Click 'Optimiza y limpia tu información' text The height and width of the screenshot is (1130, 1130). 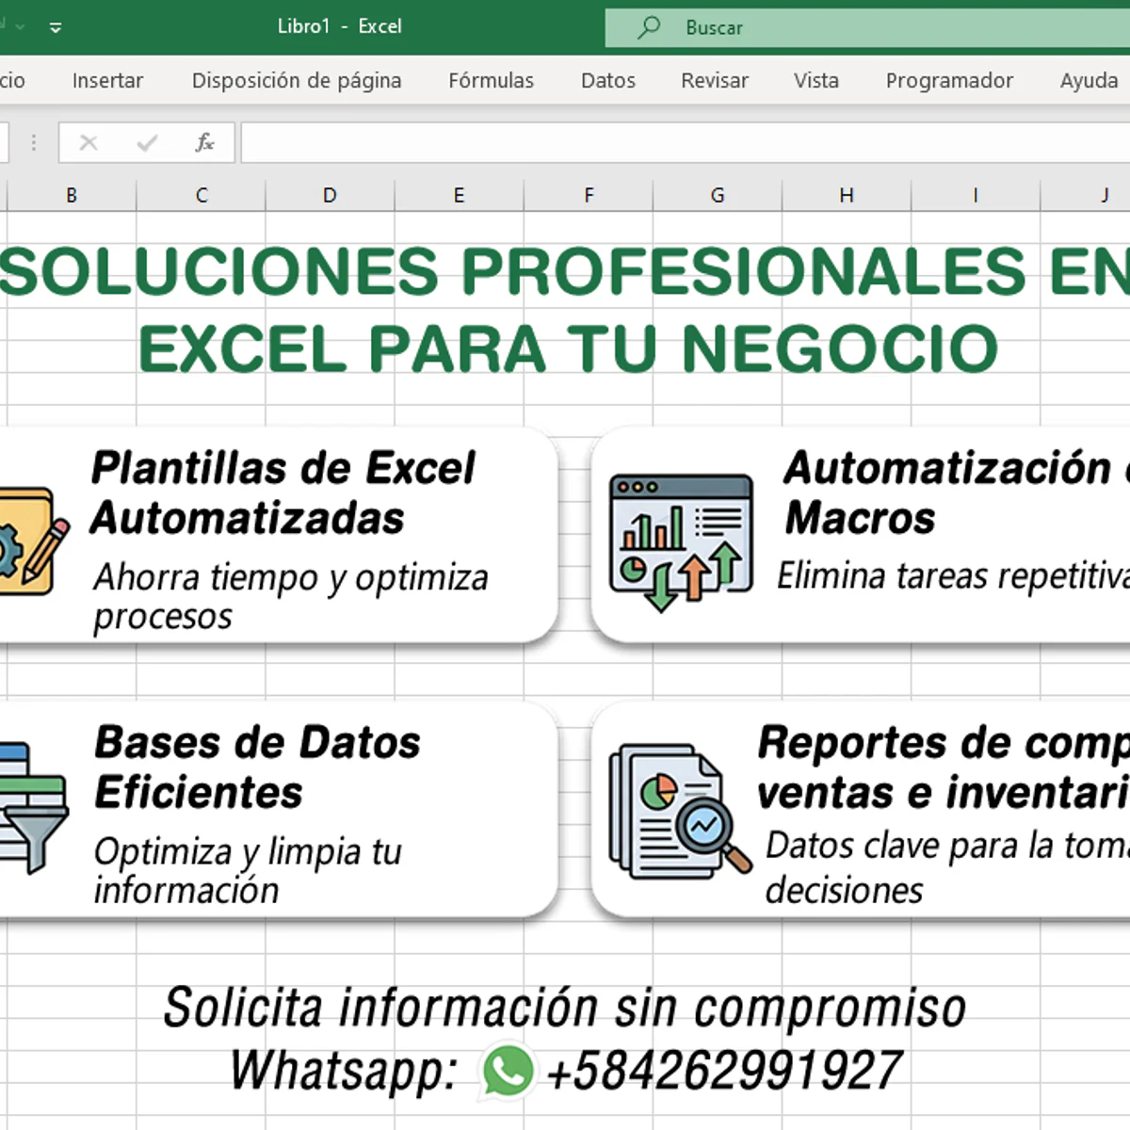248,870
